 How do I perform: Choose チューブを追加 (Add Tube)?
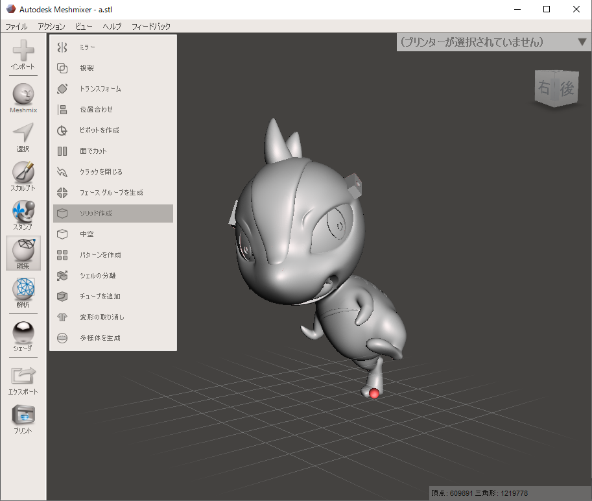click(113, 297)
